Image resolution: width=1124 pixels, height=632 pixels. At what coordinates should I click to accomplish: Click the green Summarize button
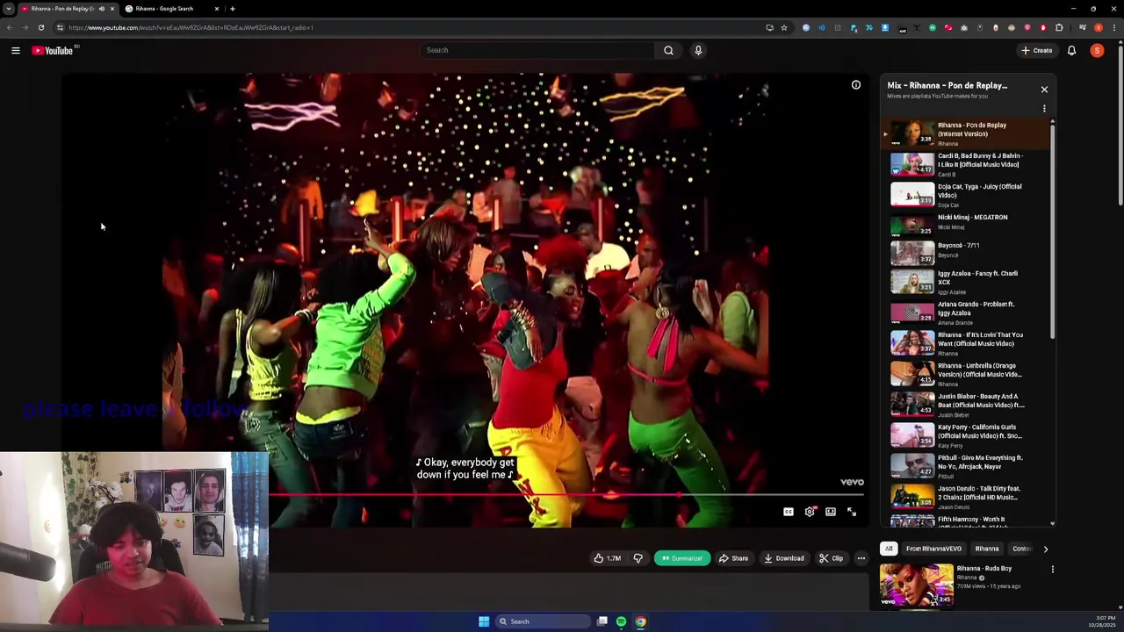pos(682,558)
